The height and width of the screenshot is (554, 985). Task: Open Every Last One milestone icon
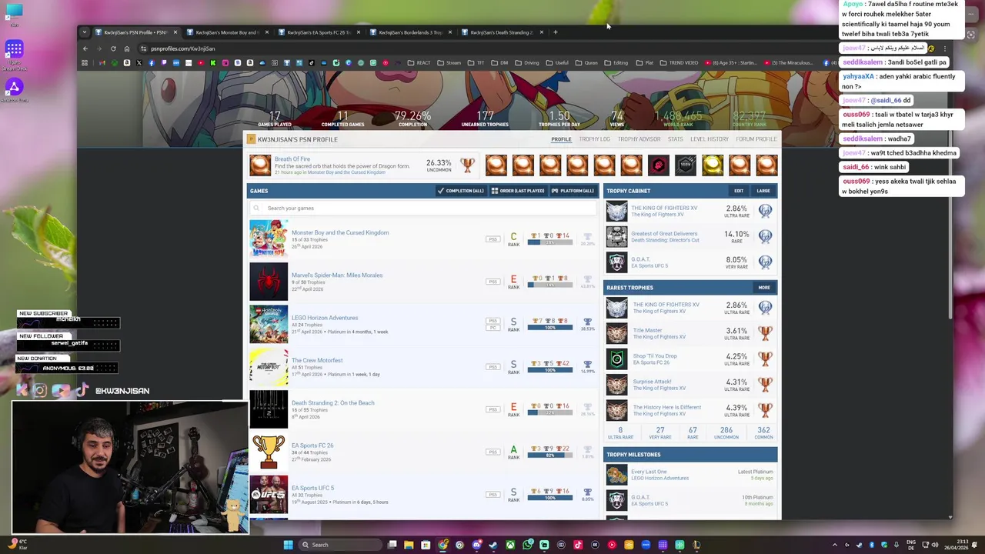coord(616,475)
